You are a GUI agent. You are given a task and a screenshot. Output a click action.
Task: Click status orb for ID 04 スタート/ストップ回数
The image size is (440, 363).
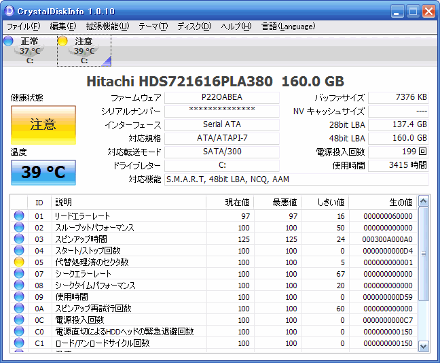click(x=19, y=250)
